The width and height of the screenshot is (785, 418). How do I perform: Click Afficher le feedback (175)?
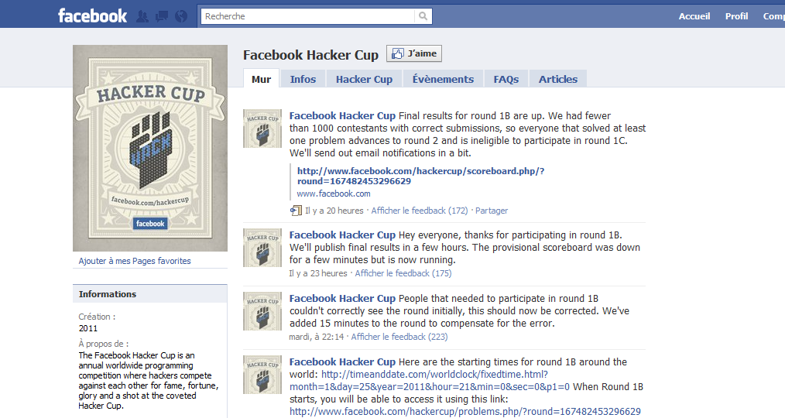point(403,273)
